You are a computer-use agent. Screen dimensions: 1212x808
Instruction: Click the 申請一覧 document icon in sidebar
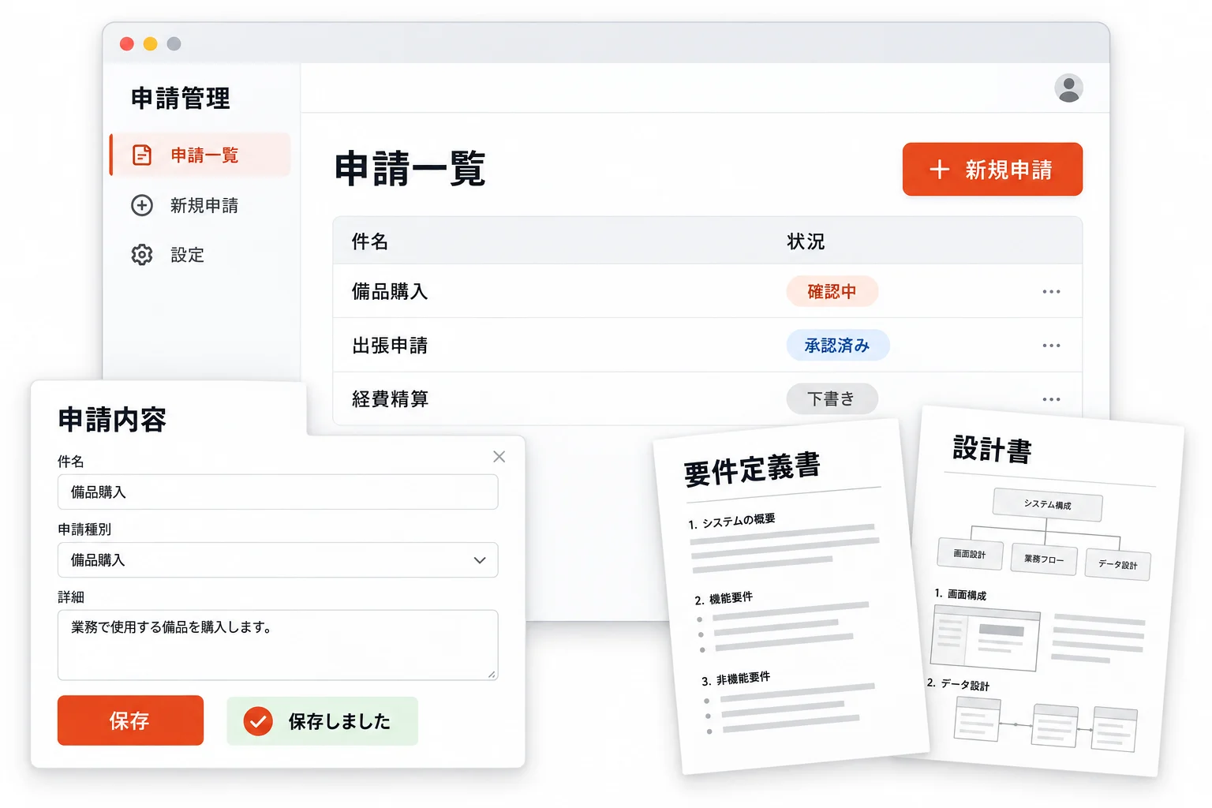click(x=142, y=155)
